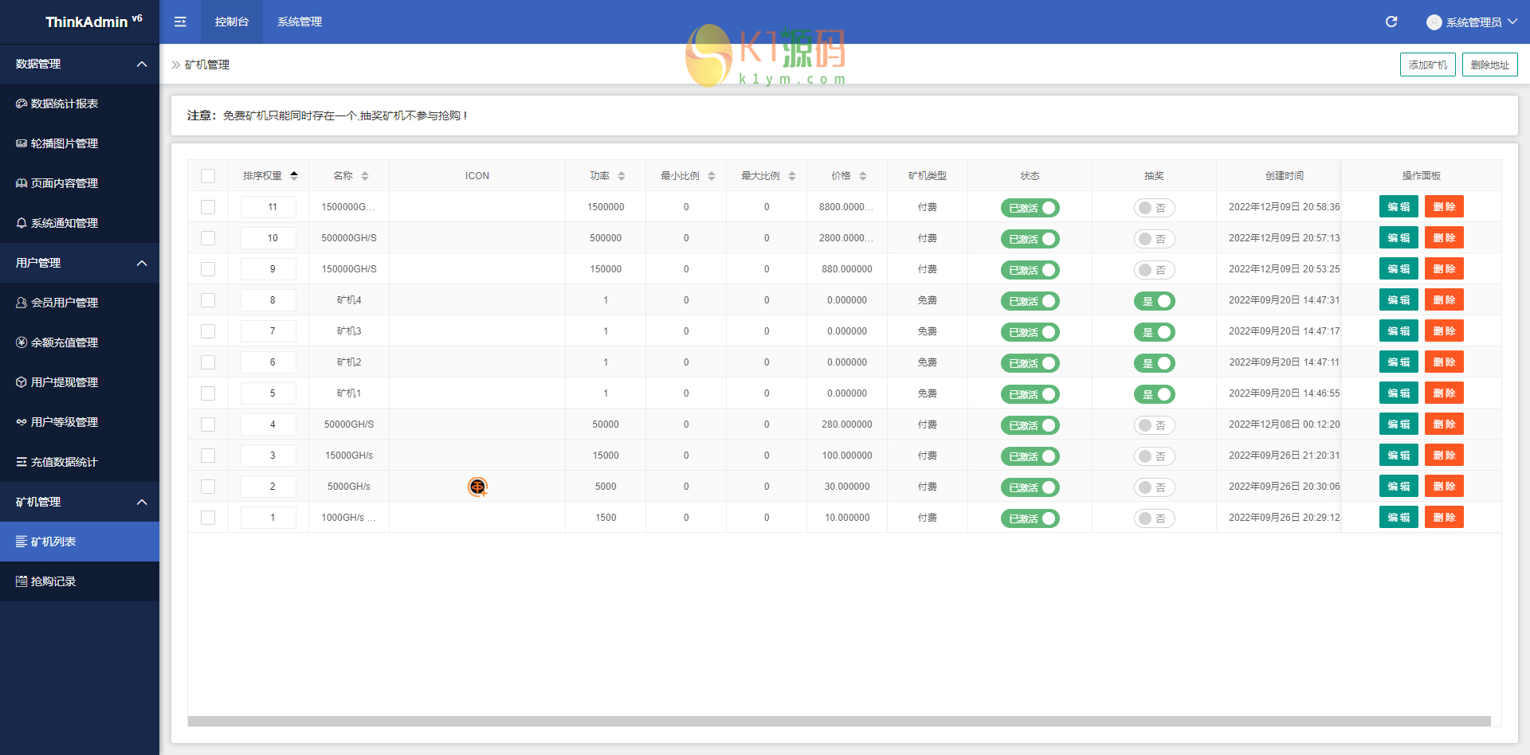Open 抢购记录 sidebar item
1530x755 pixels.
pyautogui.click(x=80, y=581)
